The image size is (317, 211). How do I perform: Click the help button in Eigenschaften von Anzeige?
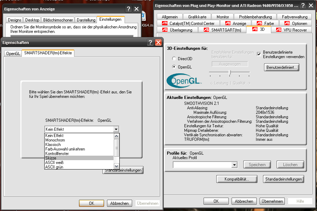[128, 9]
